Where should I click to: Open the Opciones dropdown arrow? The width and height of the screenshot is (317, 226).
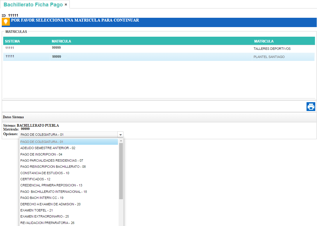pos(120,135)
